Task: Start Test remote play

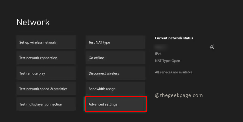Action: 46,73
